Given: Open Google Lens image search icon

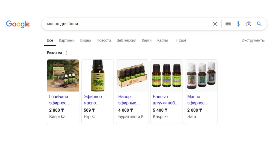Looking at the screenshot, I should click(249, 24).
